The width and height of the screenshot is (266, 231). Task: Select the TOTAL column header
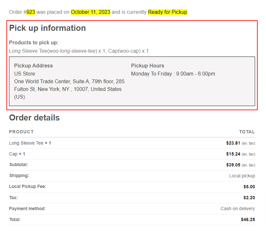(247, 132)
